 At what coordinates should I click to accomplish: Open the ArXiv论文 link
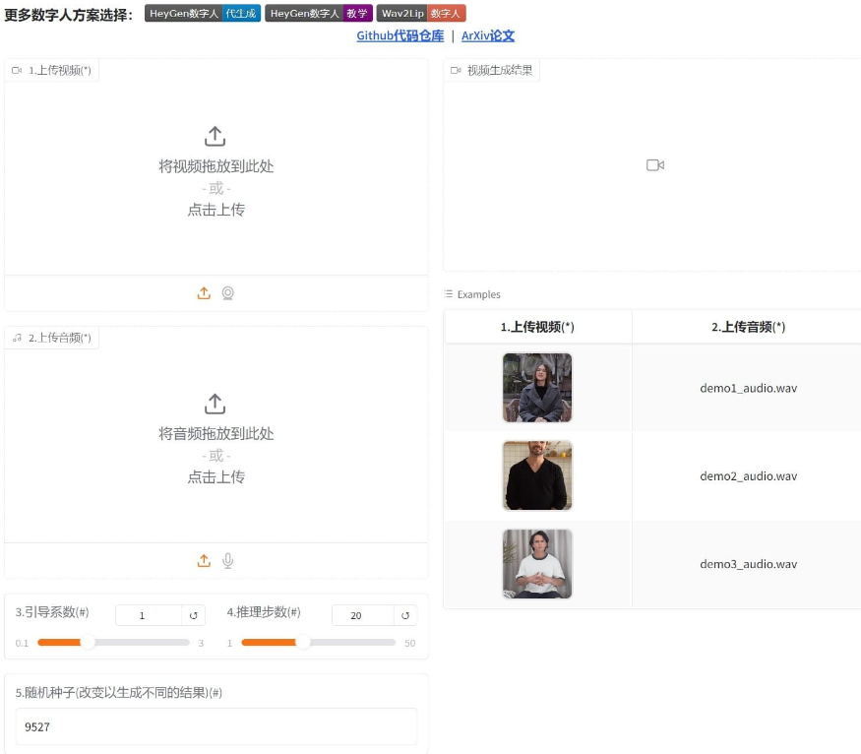[487, 36]
